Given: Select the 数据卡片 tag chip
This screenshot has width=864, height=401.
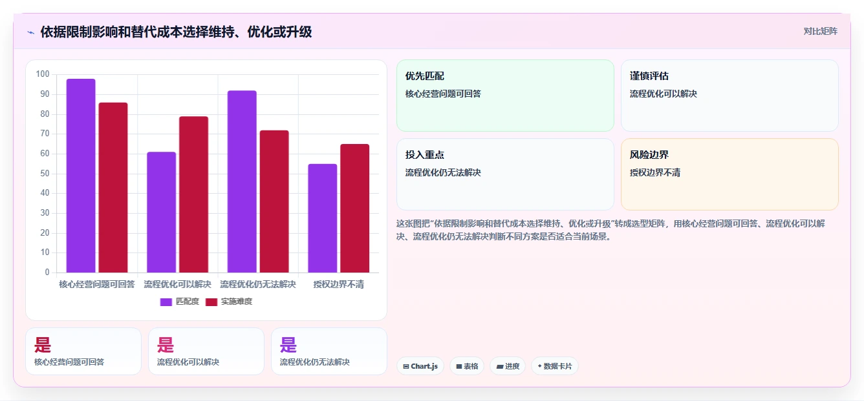Looking at the screenshot, I should (554, 366).
